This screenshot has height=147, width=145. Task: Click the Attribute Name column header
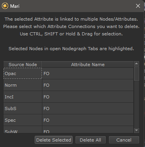88,65
